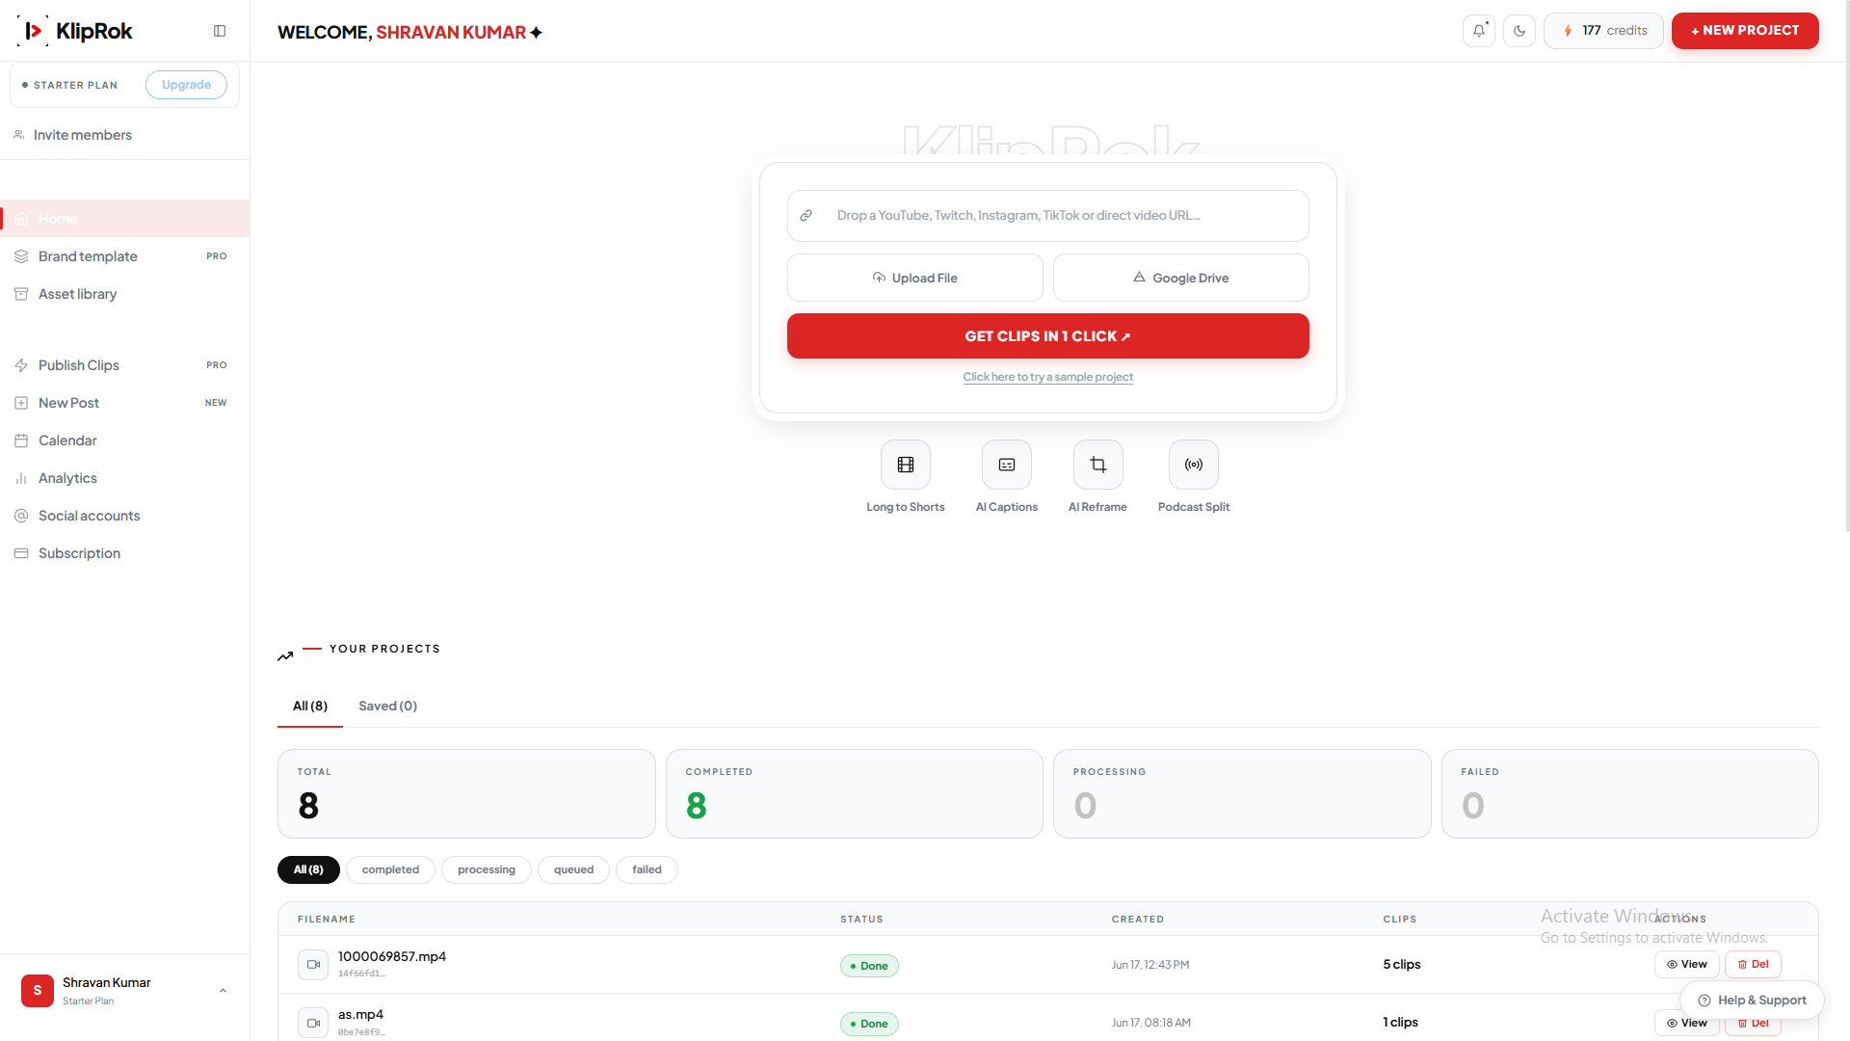
Task: Open the notifications bell
Action: pos(1479,31)
